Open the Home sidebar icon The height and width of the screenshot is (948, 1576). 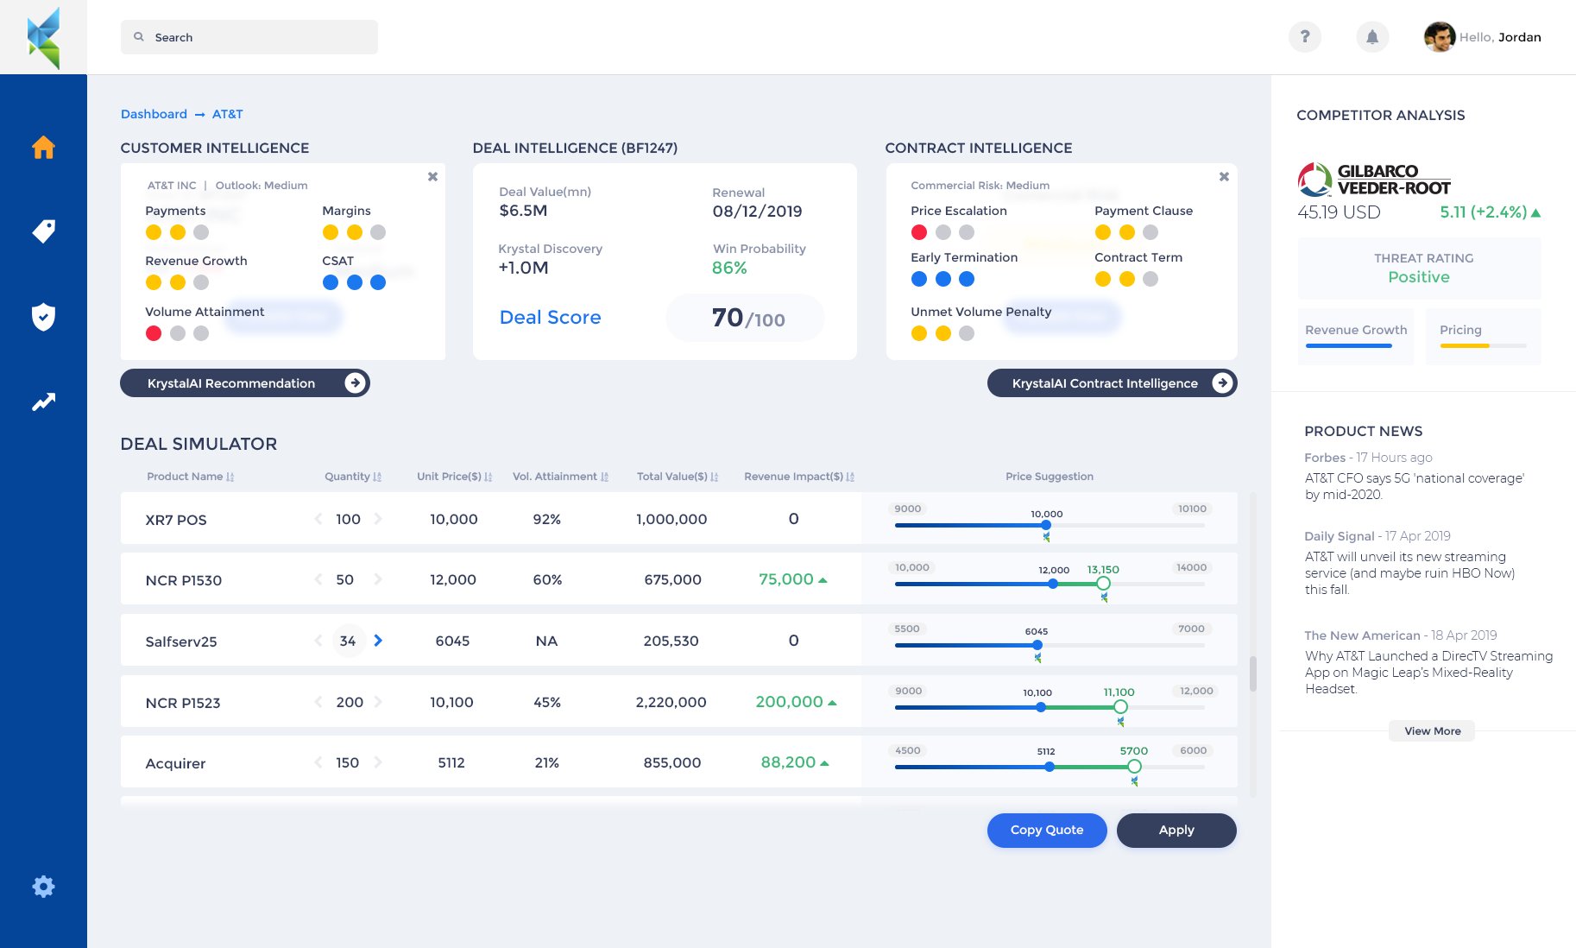pos(43,148)
